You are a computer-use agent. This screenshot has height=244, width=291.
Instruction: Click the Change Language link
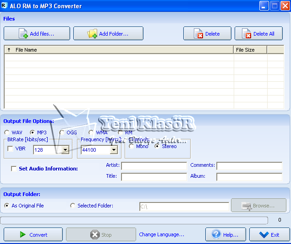click(x=161, y=235)
